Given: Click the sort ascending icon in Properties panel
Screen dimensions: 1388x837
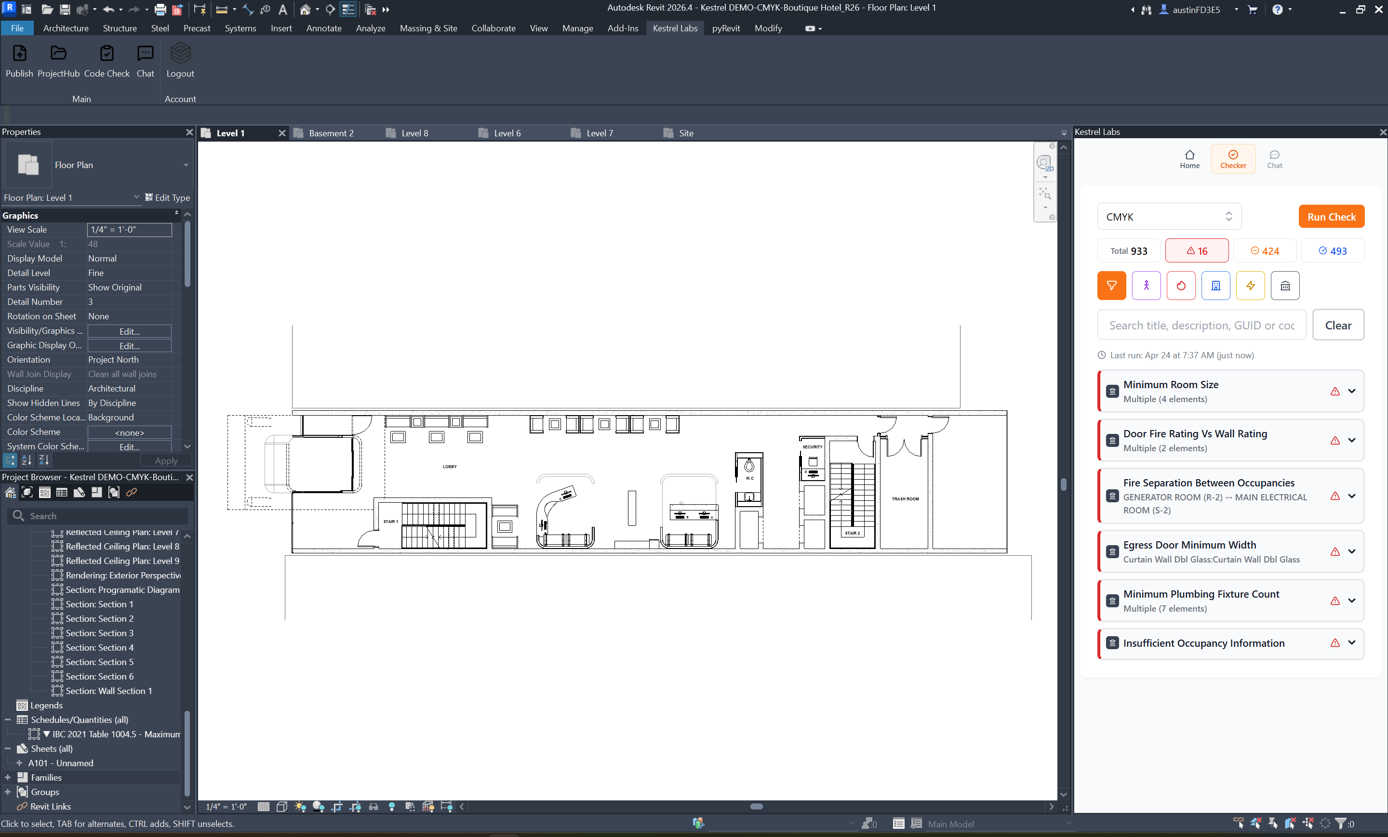Looking at the screenshot, I should (27, 460).
